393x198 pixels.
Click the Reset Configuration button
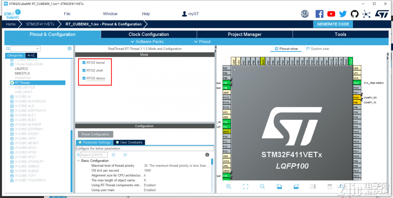tap(95, 134)
